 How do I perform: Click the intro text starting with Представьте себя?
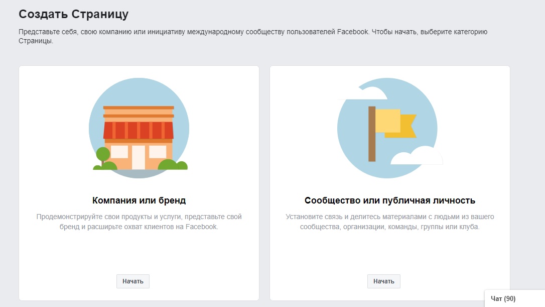click(253, 36)
